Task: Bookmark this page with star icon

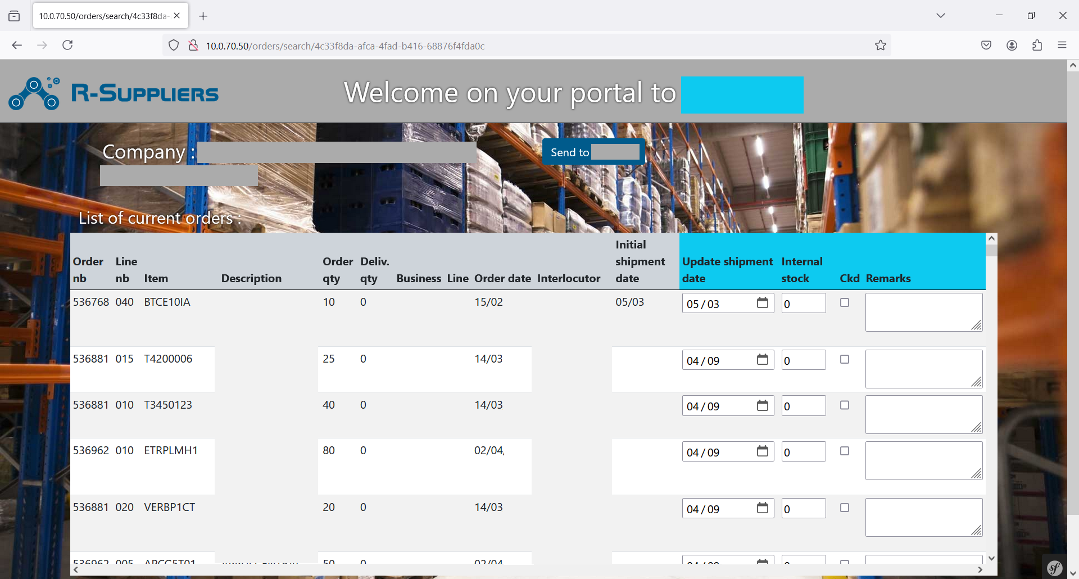Action: pos(880,46)
